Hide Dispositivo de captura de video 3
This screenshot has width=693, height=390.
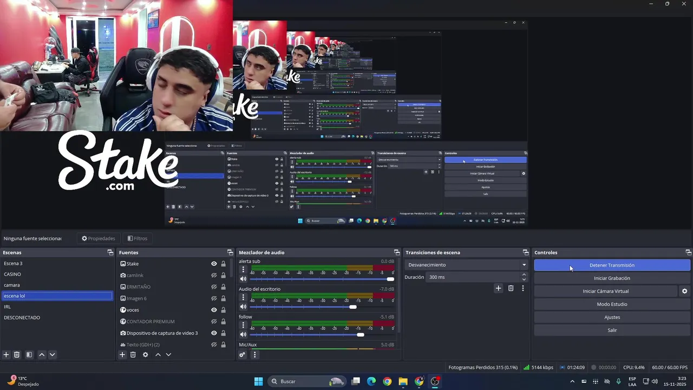point(214,333)
